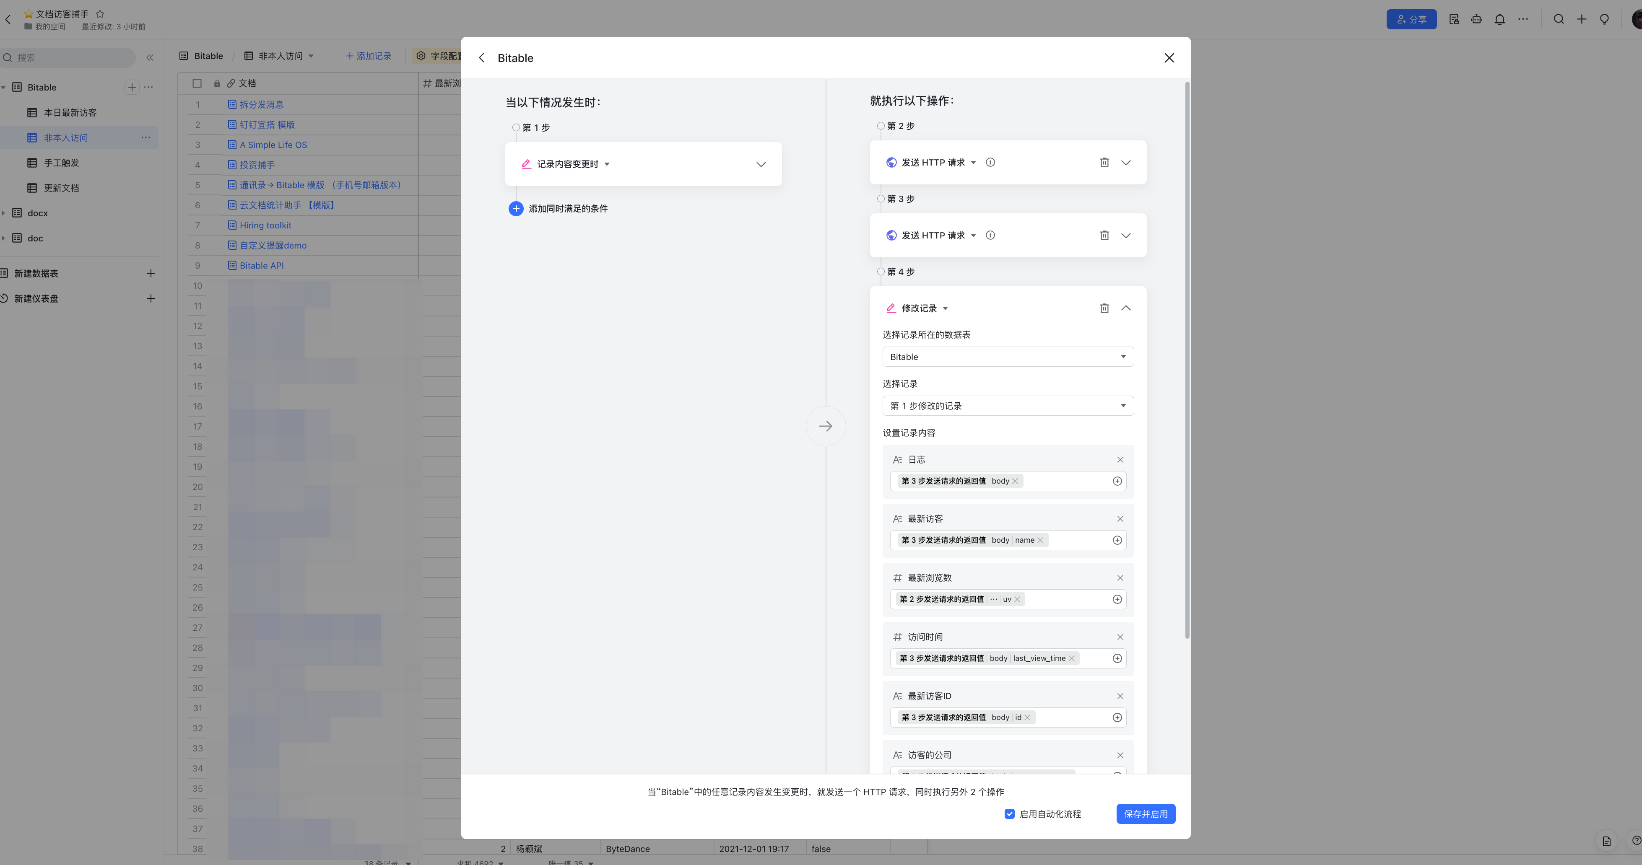This screenshot has height=865, width=1642.
Task: Select the 更新文档 view in the sidebar
Action: click(x=61, y=188)
